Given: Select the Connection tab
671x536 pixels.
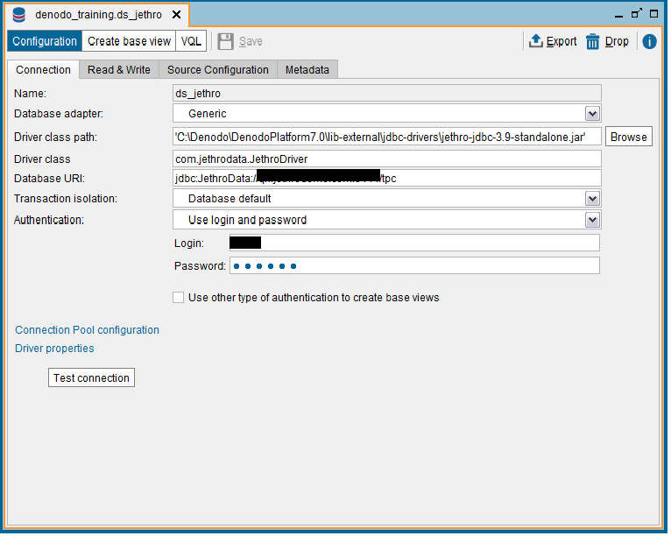Looking at the screenshot, I should click(43, 70).
